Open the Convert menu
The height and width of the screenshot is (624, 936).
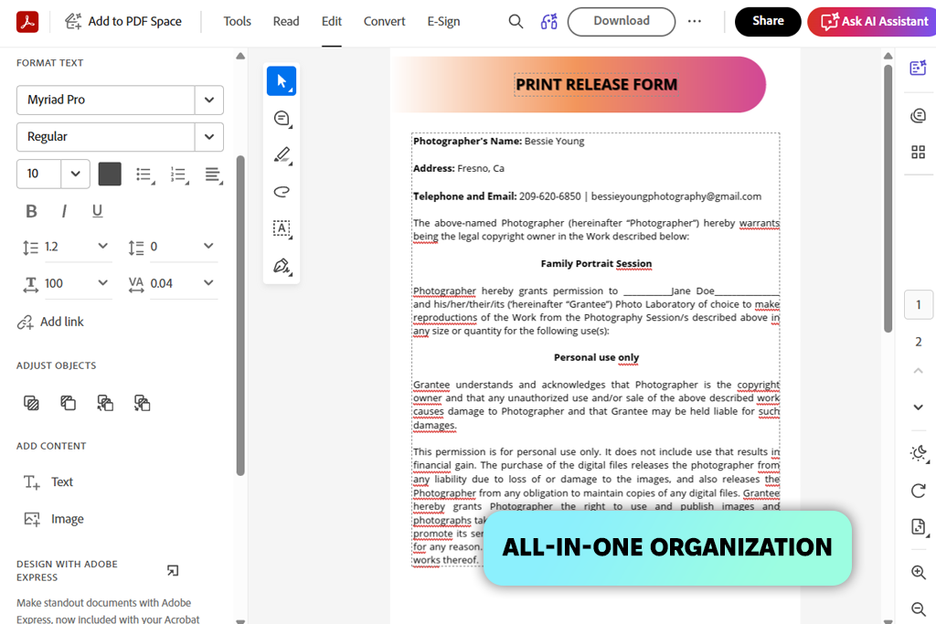[x=385, y=22]
